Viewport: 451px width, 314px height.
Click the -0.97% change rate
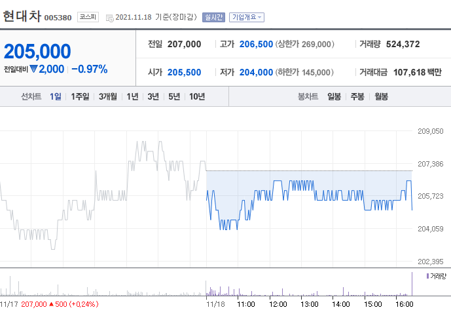click(x=90, y=69)
